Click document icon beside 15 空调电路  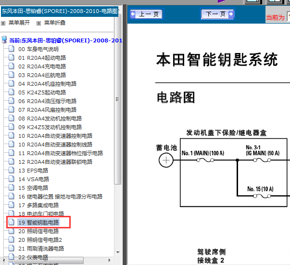click(11, 187)
